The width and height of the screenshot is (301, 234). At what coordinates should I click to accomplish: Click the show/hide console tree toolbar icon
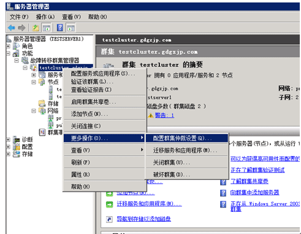(47, 28)
